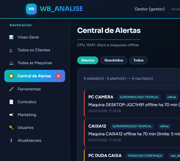Click the red 6 alerts badge
Image resolution: width=180 pixels, height=161 pixels.
pos(58,76)
